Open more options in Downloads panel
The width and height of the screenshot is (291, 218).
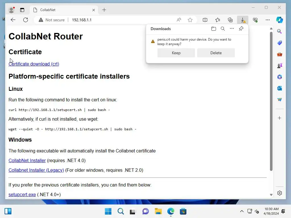coord(232,29)
